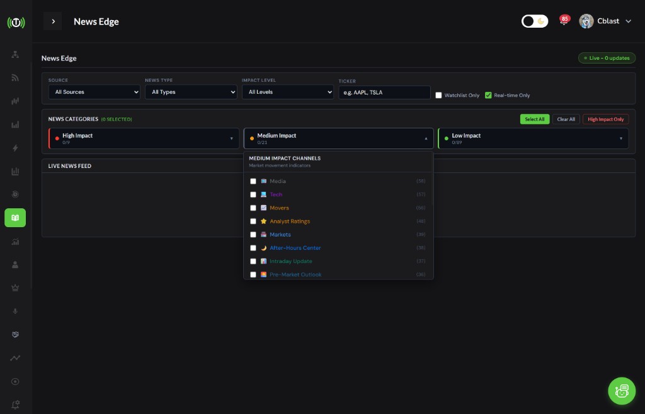The height and width of the screenshot is (414, 645).
Task: Open the lightning bolt sidebar icon
Action: pyautogui.click(x=15, y=148)
